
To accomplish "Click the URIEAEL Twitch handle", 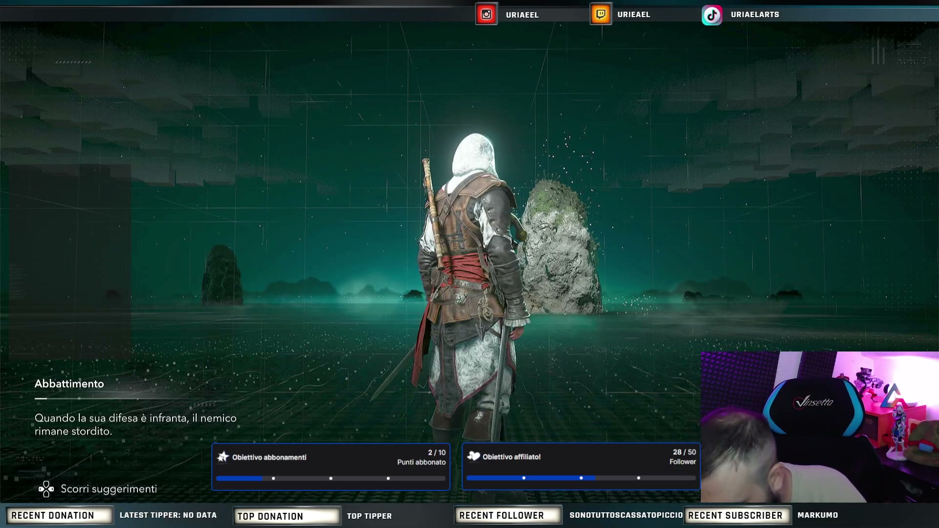I will tap(633, 14).
